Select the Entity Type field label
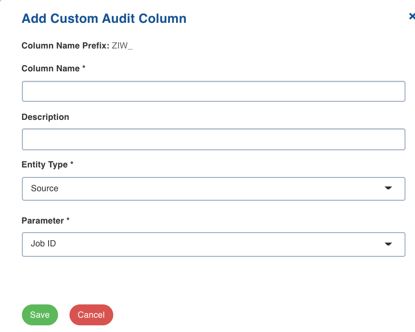The image size is (415, 332). [x=44, y=165]
